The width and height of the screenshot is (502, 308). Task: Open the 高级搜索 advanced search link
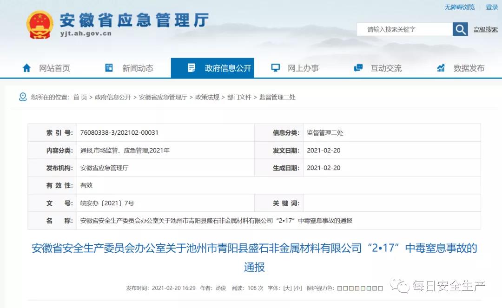pyautogui.click(x=485, y=30)
